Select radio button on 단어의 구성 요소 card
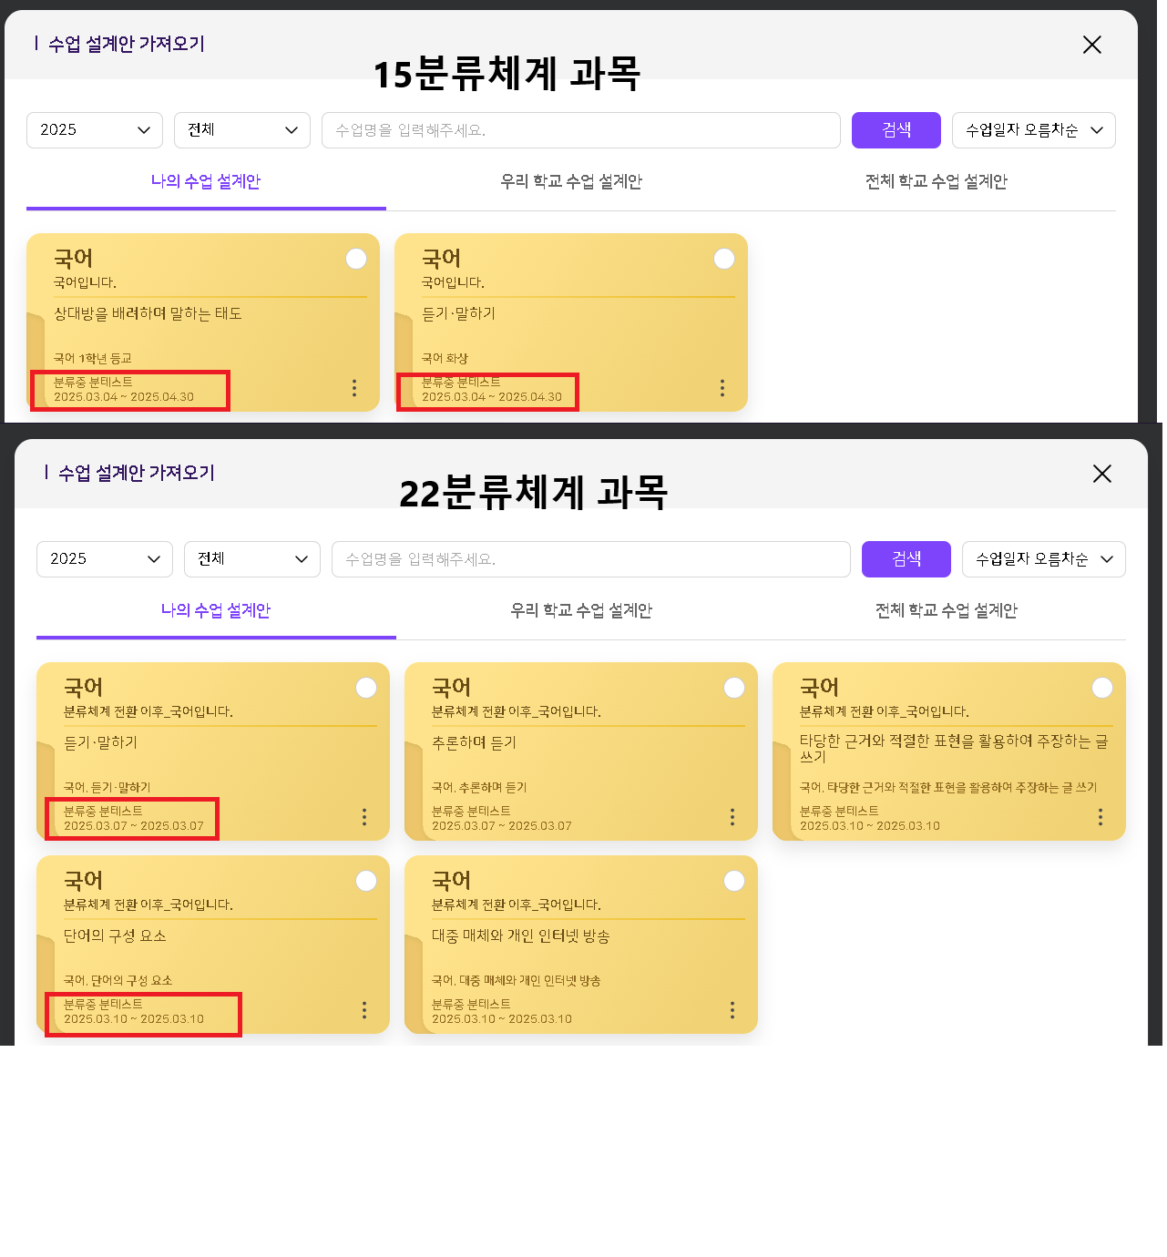 [366, 881]
